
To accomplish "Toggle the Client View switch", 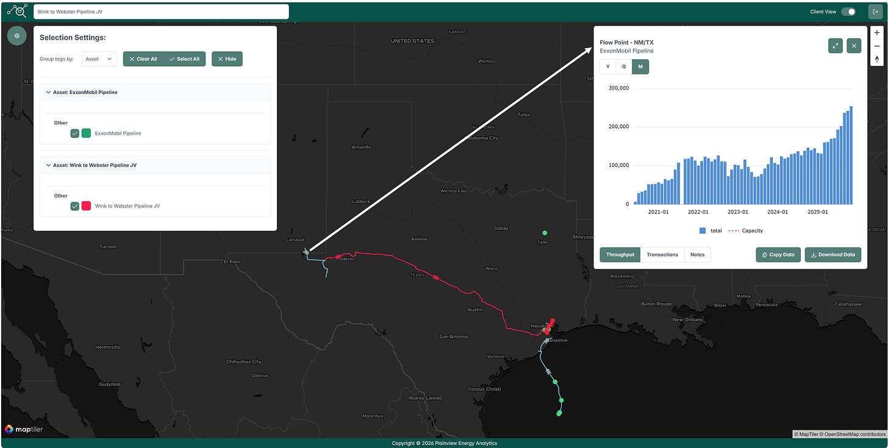I will click(848, 12).
